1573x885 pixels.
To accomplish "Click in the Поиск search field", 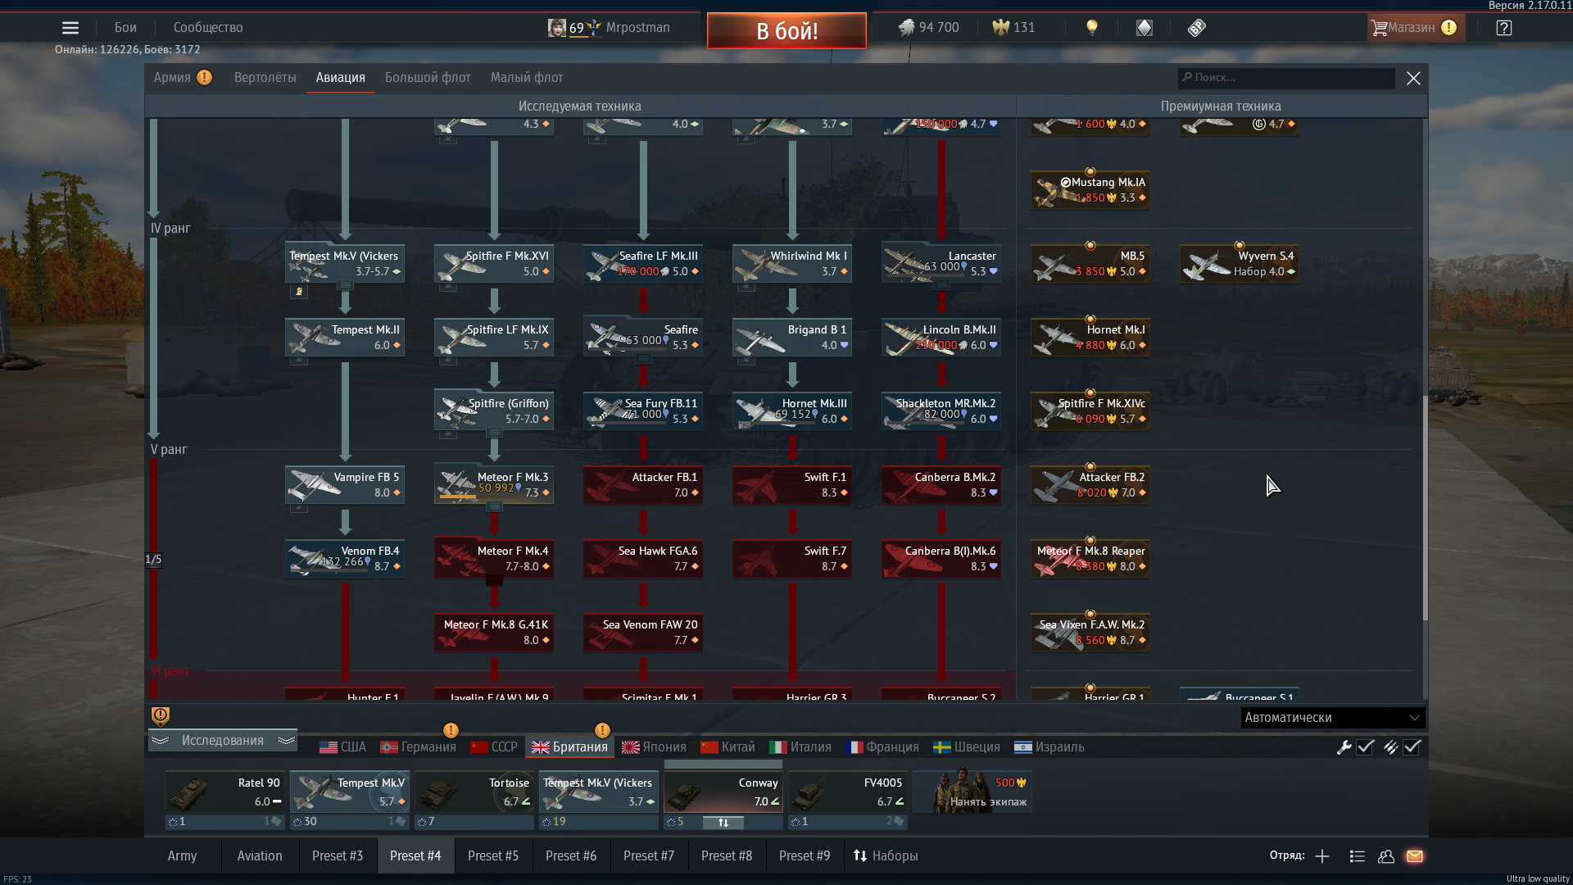I will coord(1286,78).
